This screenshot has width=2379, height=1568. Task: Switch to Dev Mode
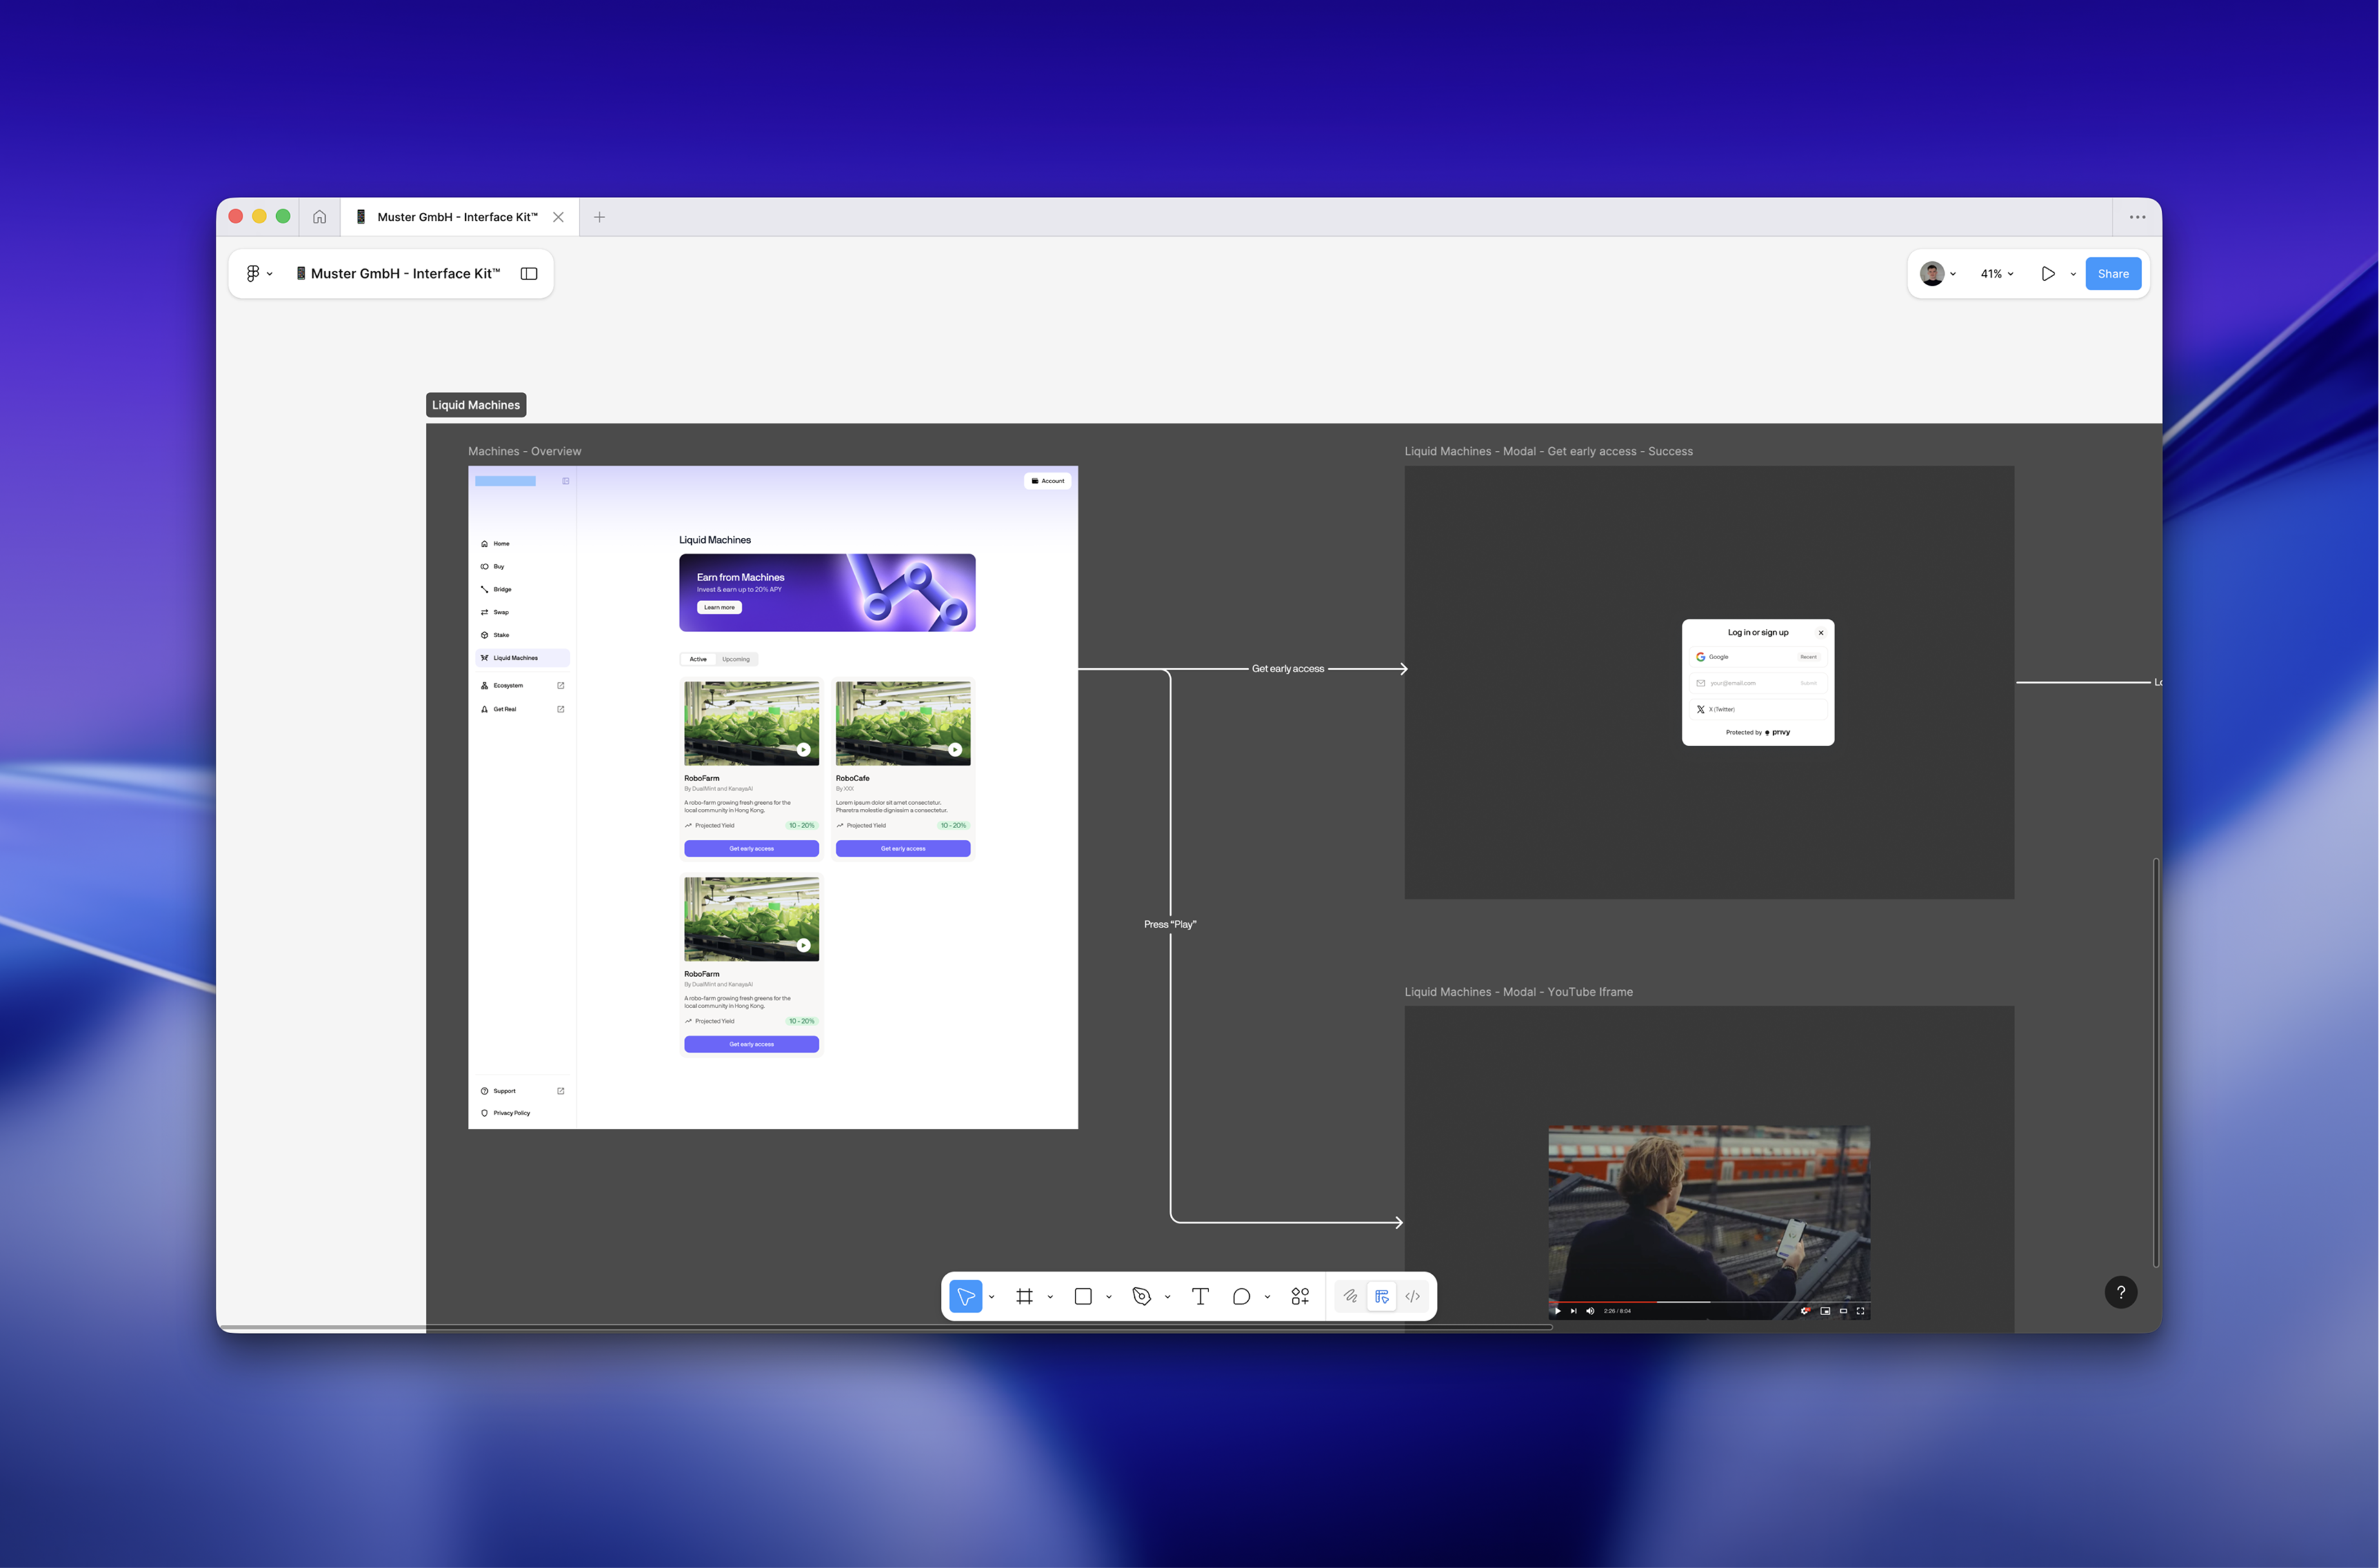point(1412,1296)
